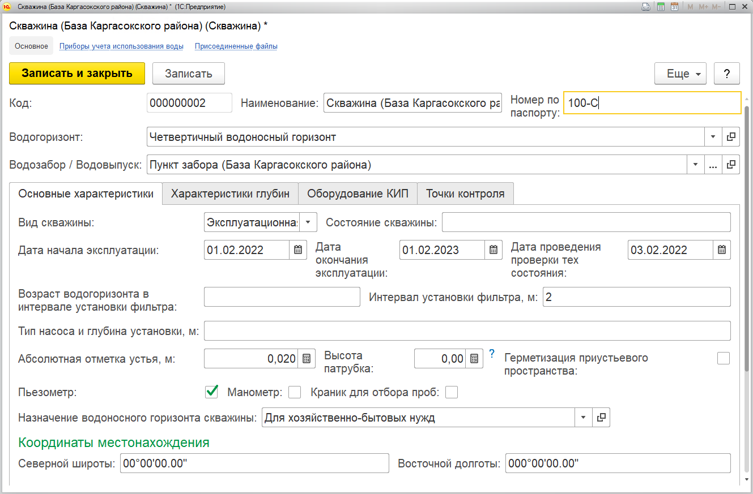Open the Водогоризонт linked item icon
Viewport: 753px width, 494px height.
pos(731,136)
